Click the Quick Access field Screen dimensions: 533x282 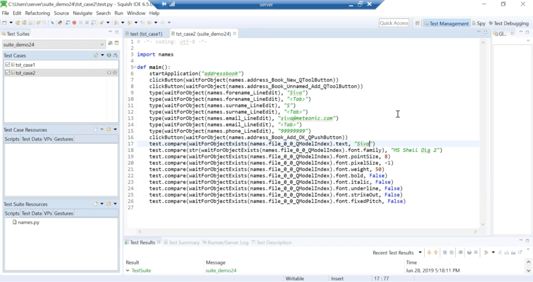pyautogui.click(x=394, y=23)
